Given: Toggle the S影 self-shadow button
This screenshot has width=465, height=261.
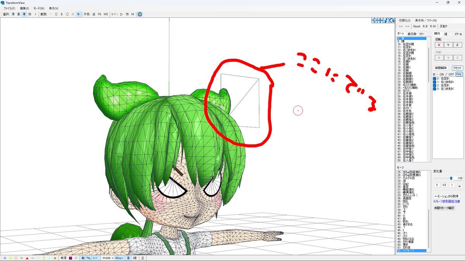Looking at the screenshot, I should pyautogui.click(x=135, y=258).
